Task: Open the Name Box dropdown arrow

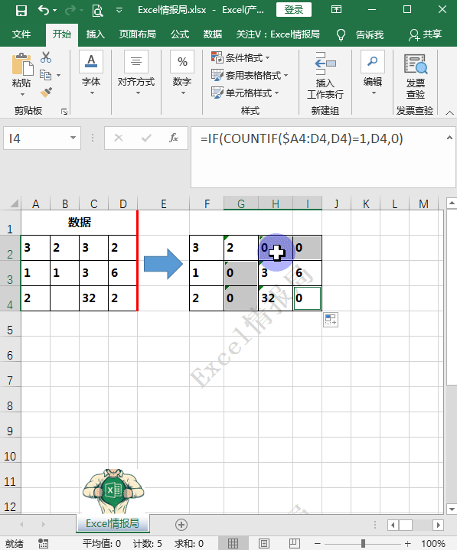Action: coord(73,138)
